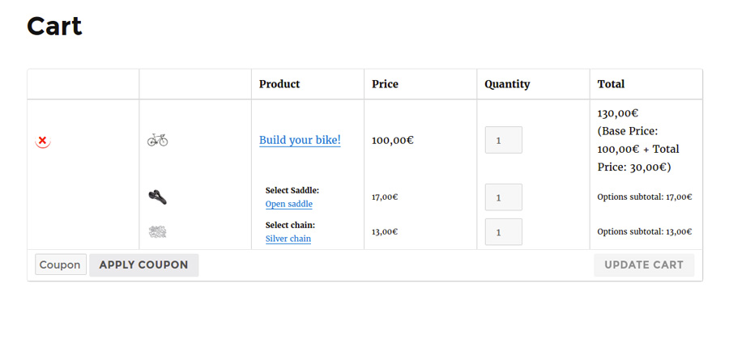The width and height of the screenshot is (729, 364).
Task: Open the "Build your bike!" product link
Action: [300, 140]
